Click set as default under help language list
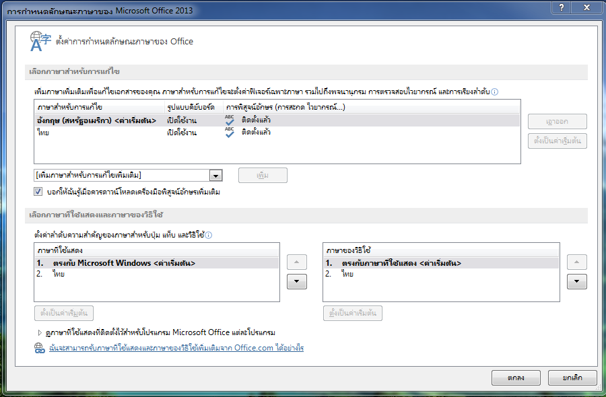 pos(352,313)
